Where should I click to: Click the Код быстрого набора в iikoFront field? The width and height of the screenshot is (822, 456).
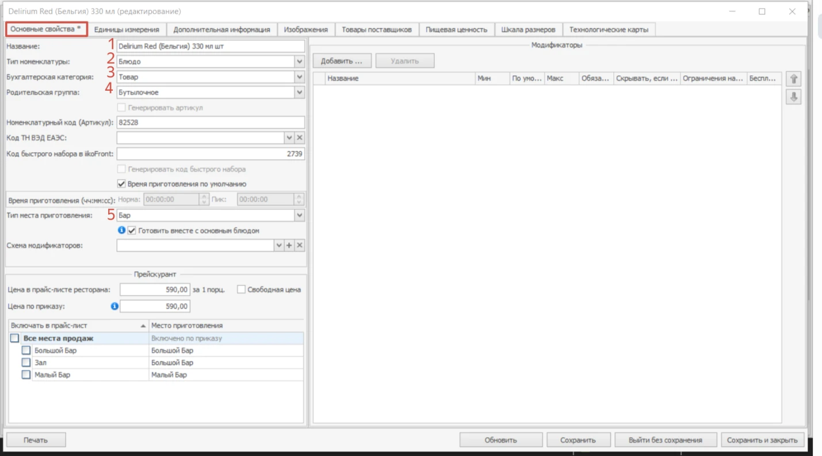(x=211, y=154)
